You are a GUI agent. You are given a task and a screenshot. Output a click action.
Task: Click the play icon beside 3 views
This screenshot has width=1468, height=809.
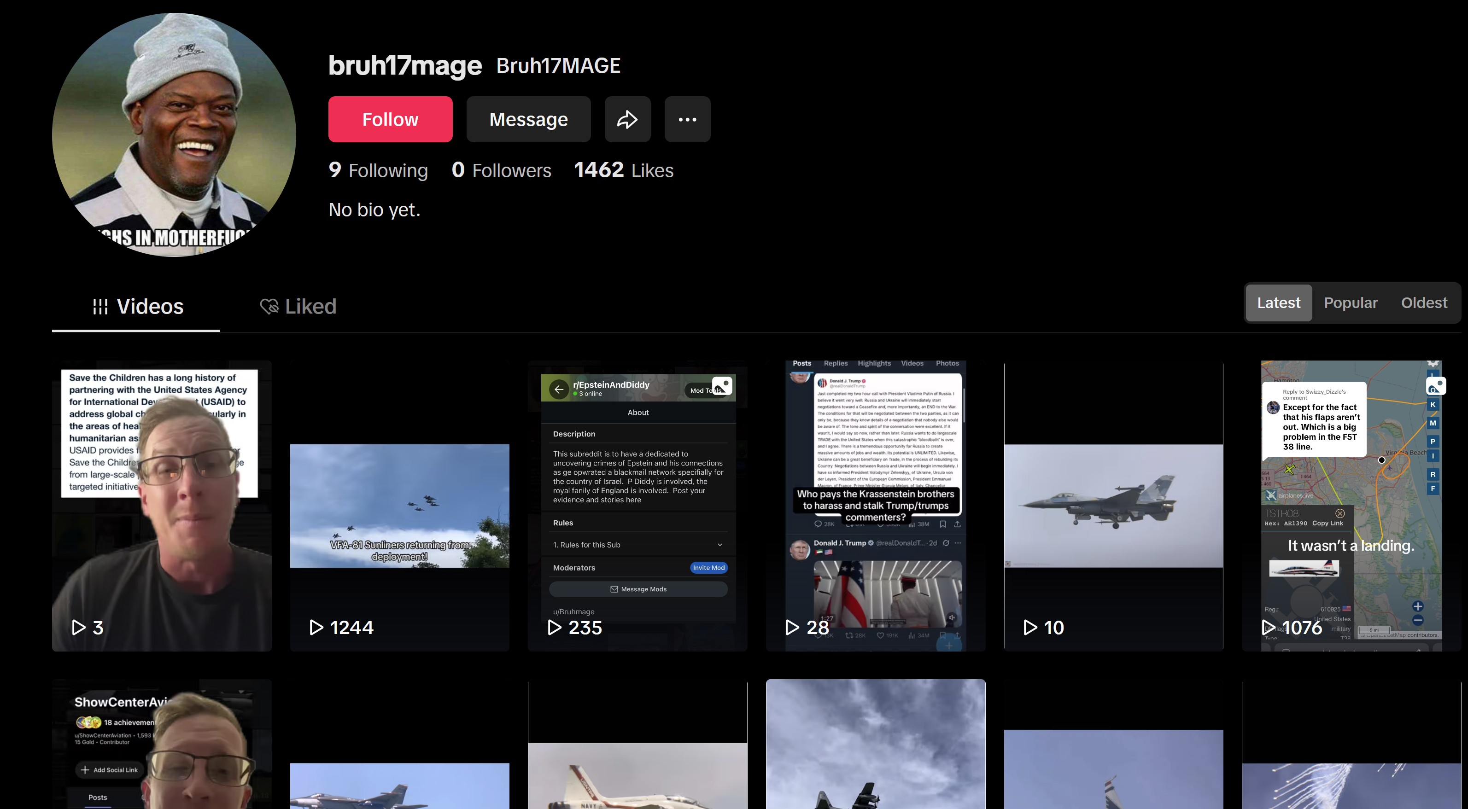click(x=78, y=627)
